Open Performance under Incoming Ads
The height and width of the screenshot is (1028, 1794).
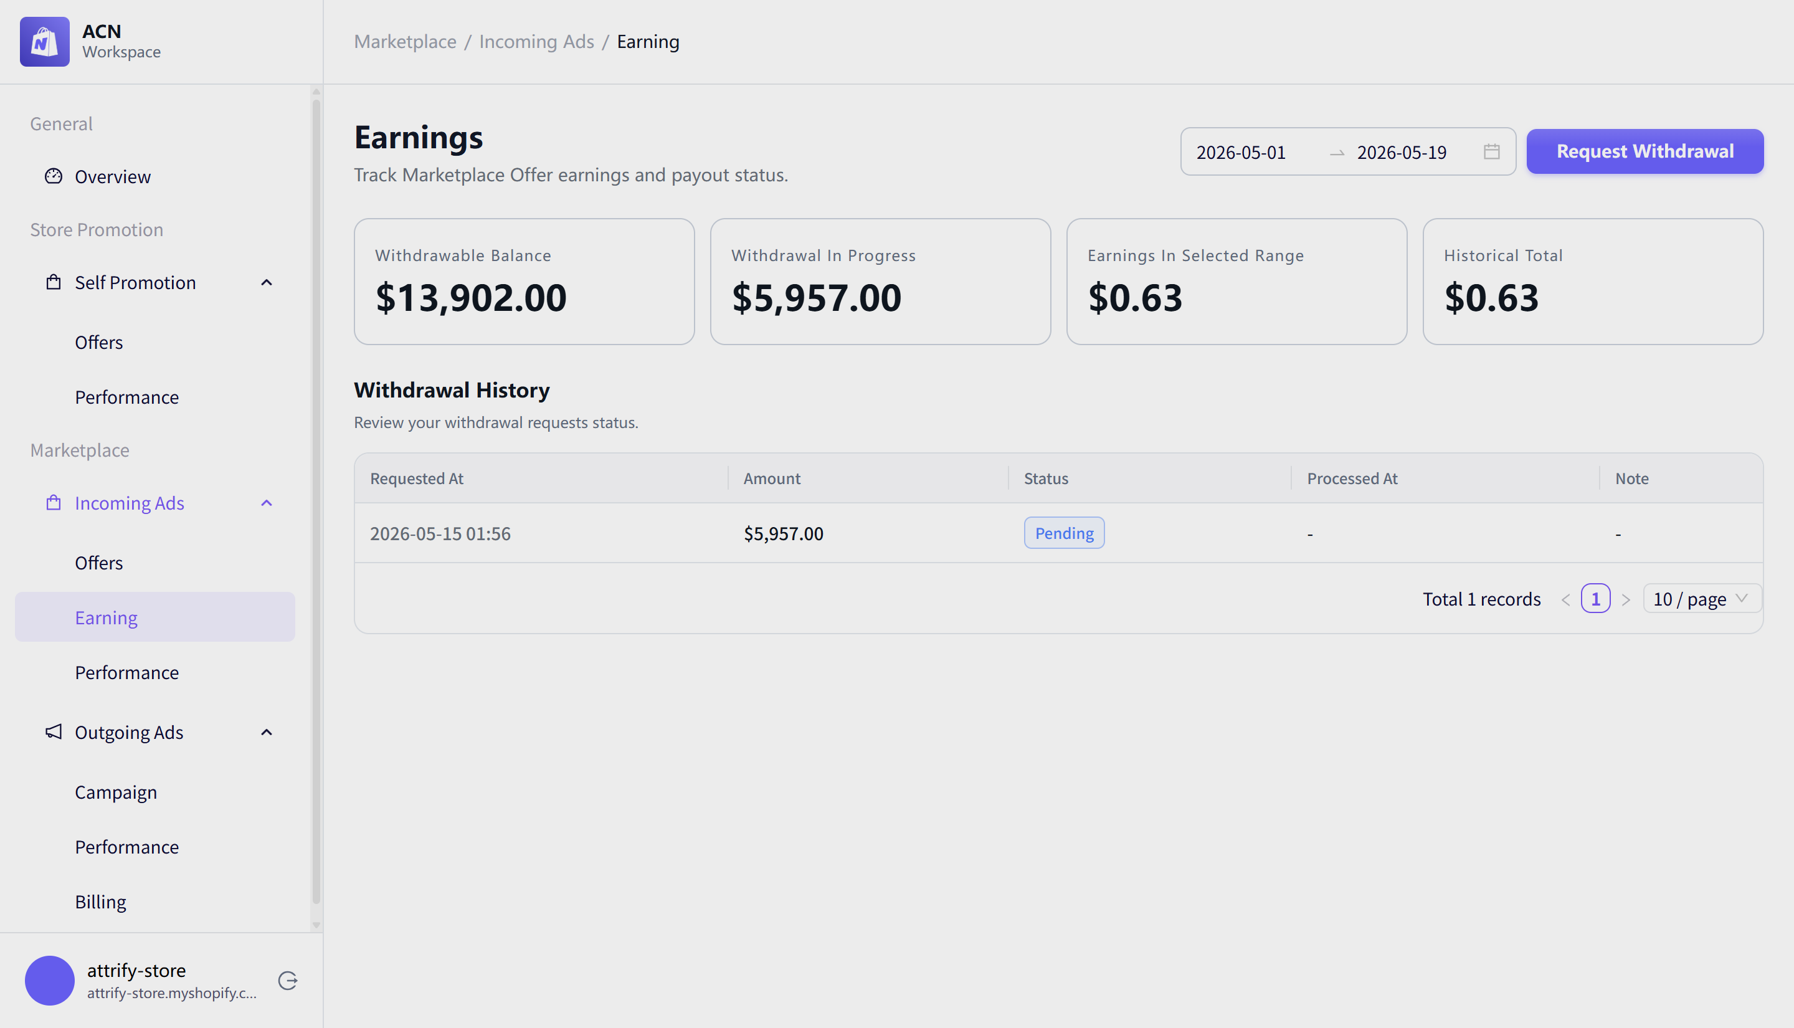tap(155, 672)
